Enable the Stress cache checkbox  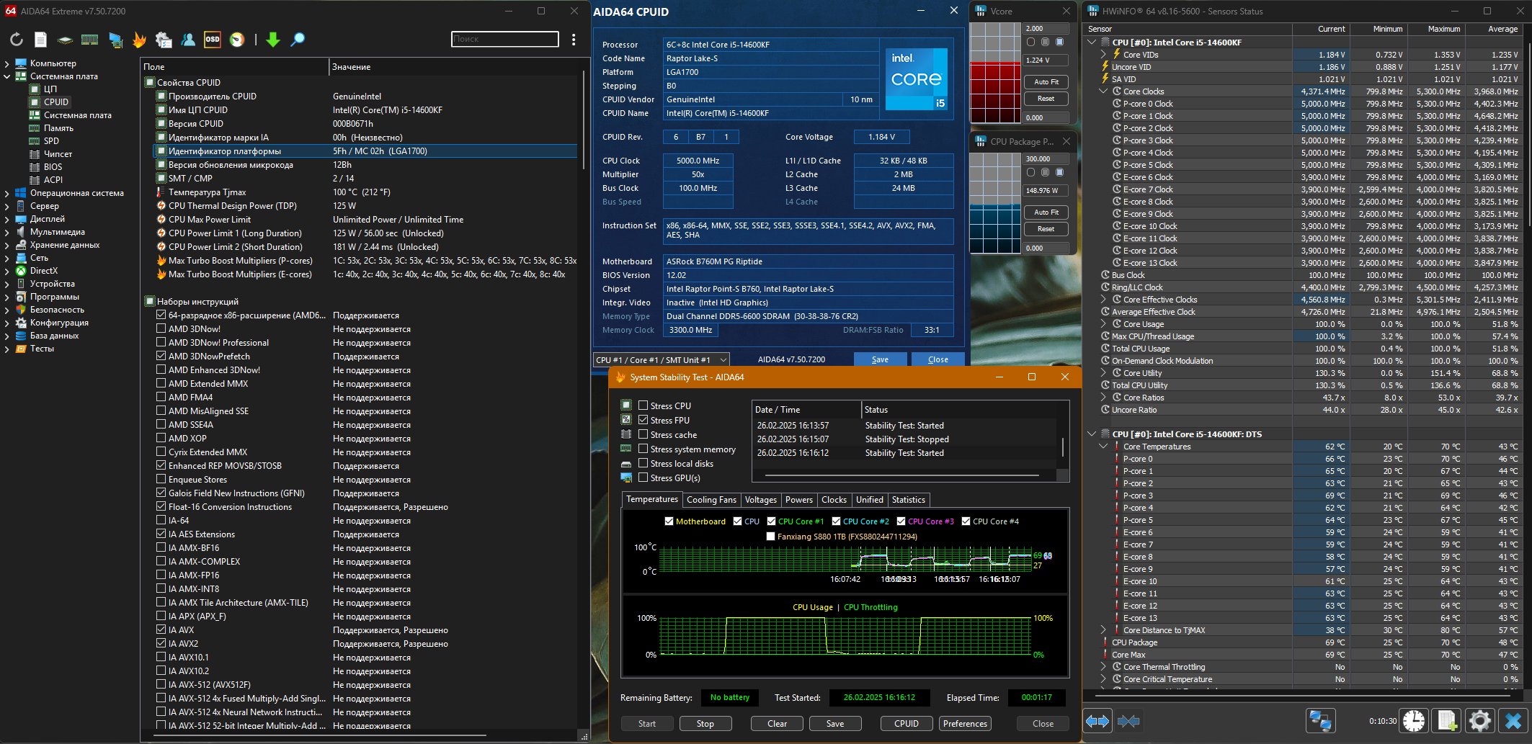pos(643,434)
